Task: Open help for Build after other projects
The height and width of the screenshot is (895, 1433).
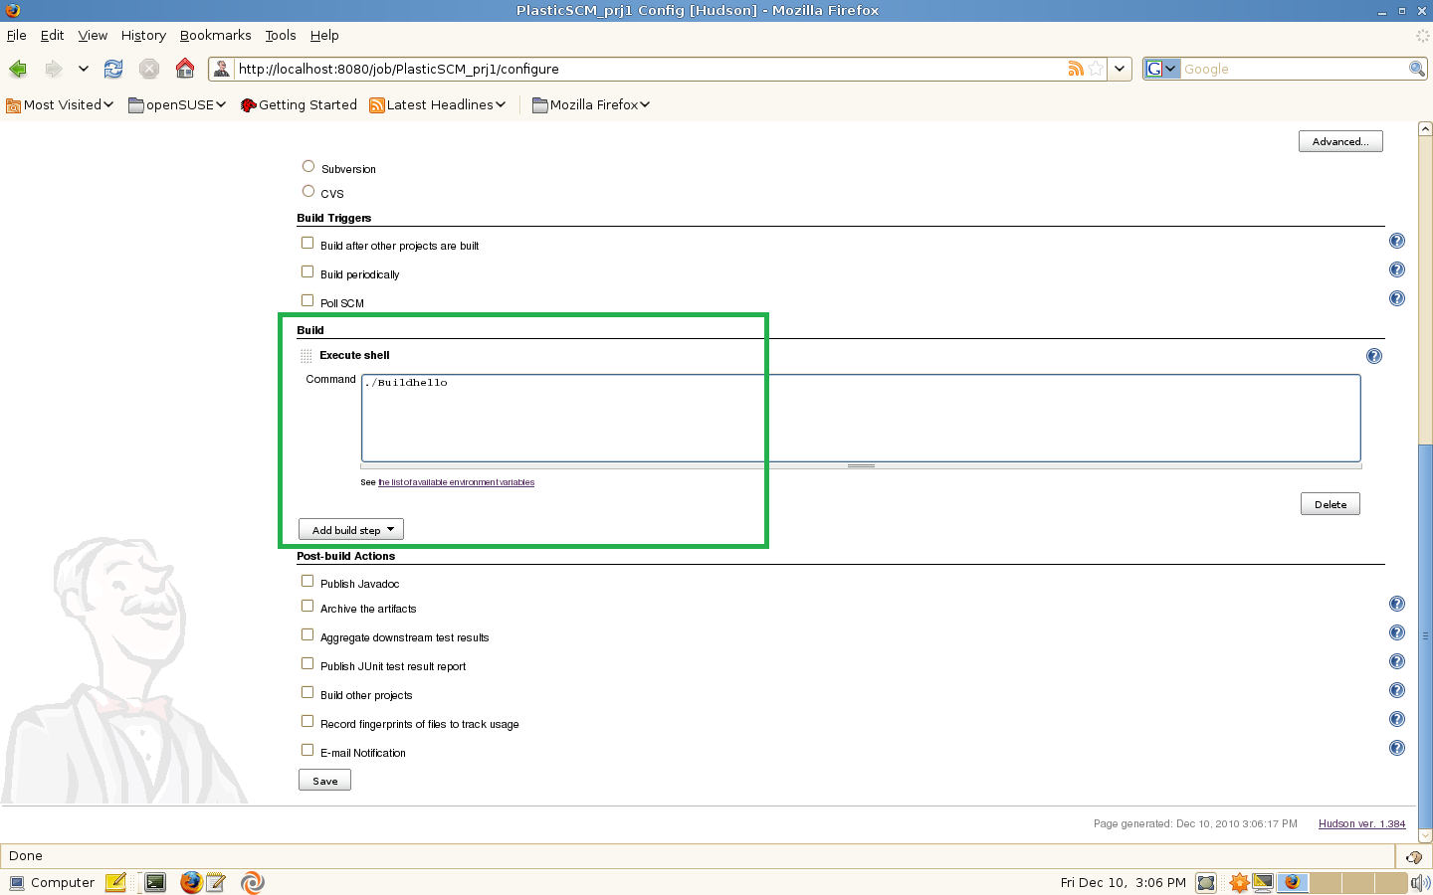Action: tap(1397, 241)
